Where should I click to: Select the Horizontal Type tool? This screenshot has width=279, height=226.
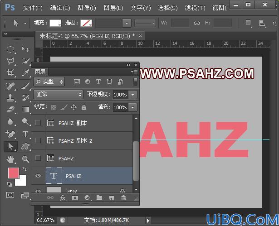coord(25,134)
